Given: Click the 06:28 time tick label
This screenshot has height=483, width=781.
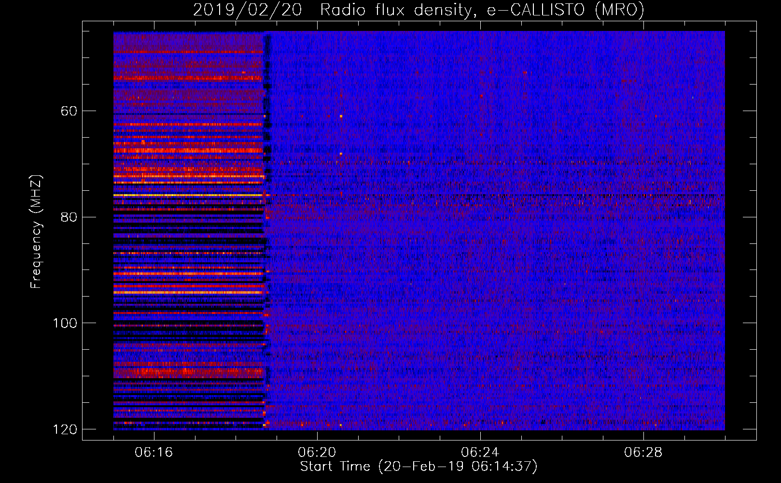Looking at the screenshot, I should [643, 453].
